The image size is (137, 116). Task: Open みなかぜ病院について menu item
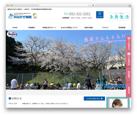point(69,27)
